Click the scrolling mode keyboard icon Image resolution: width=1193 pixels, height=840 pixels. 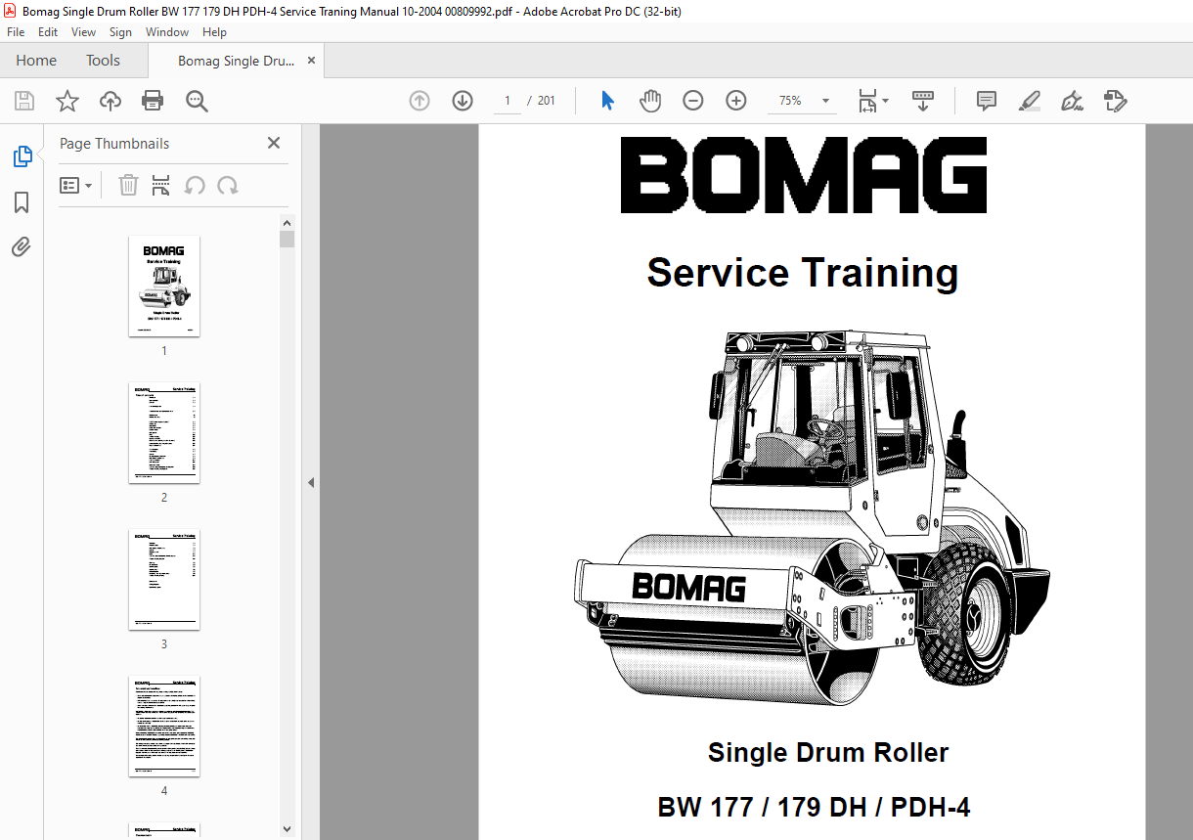click(923, 101)
